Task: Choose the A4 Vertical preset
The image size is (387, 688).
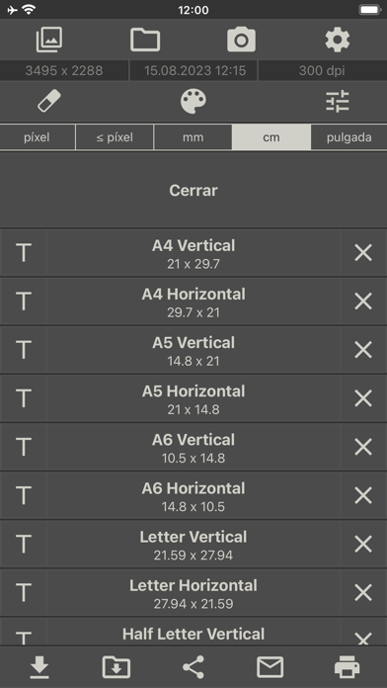Action: point(193,253)
